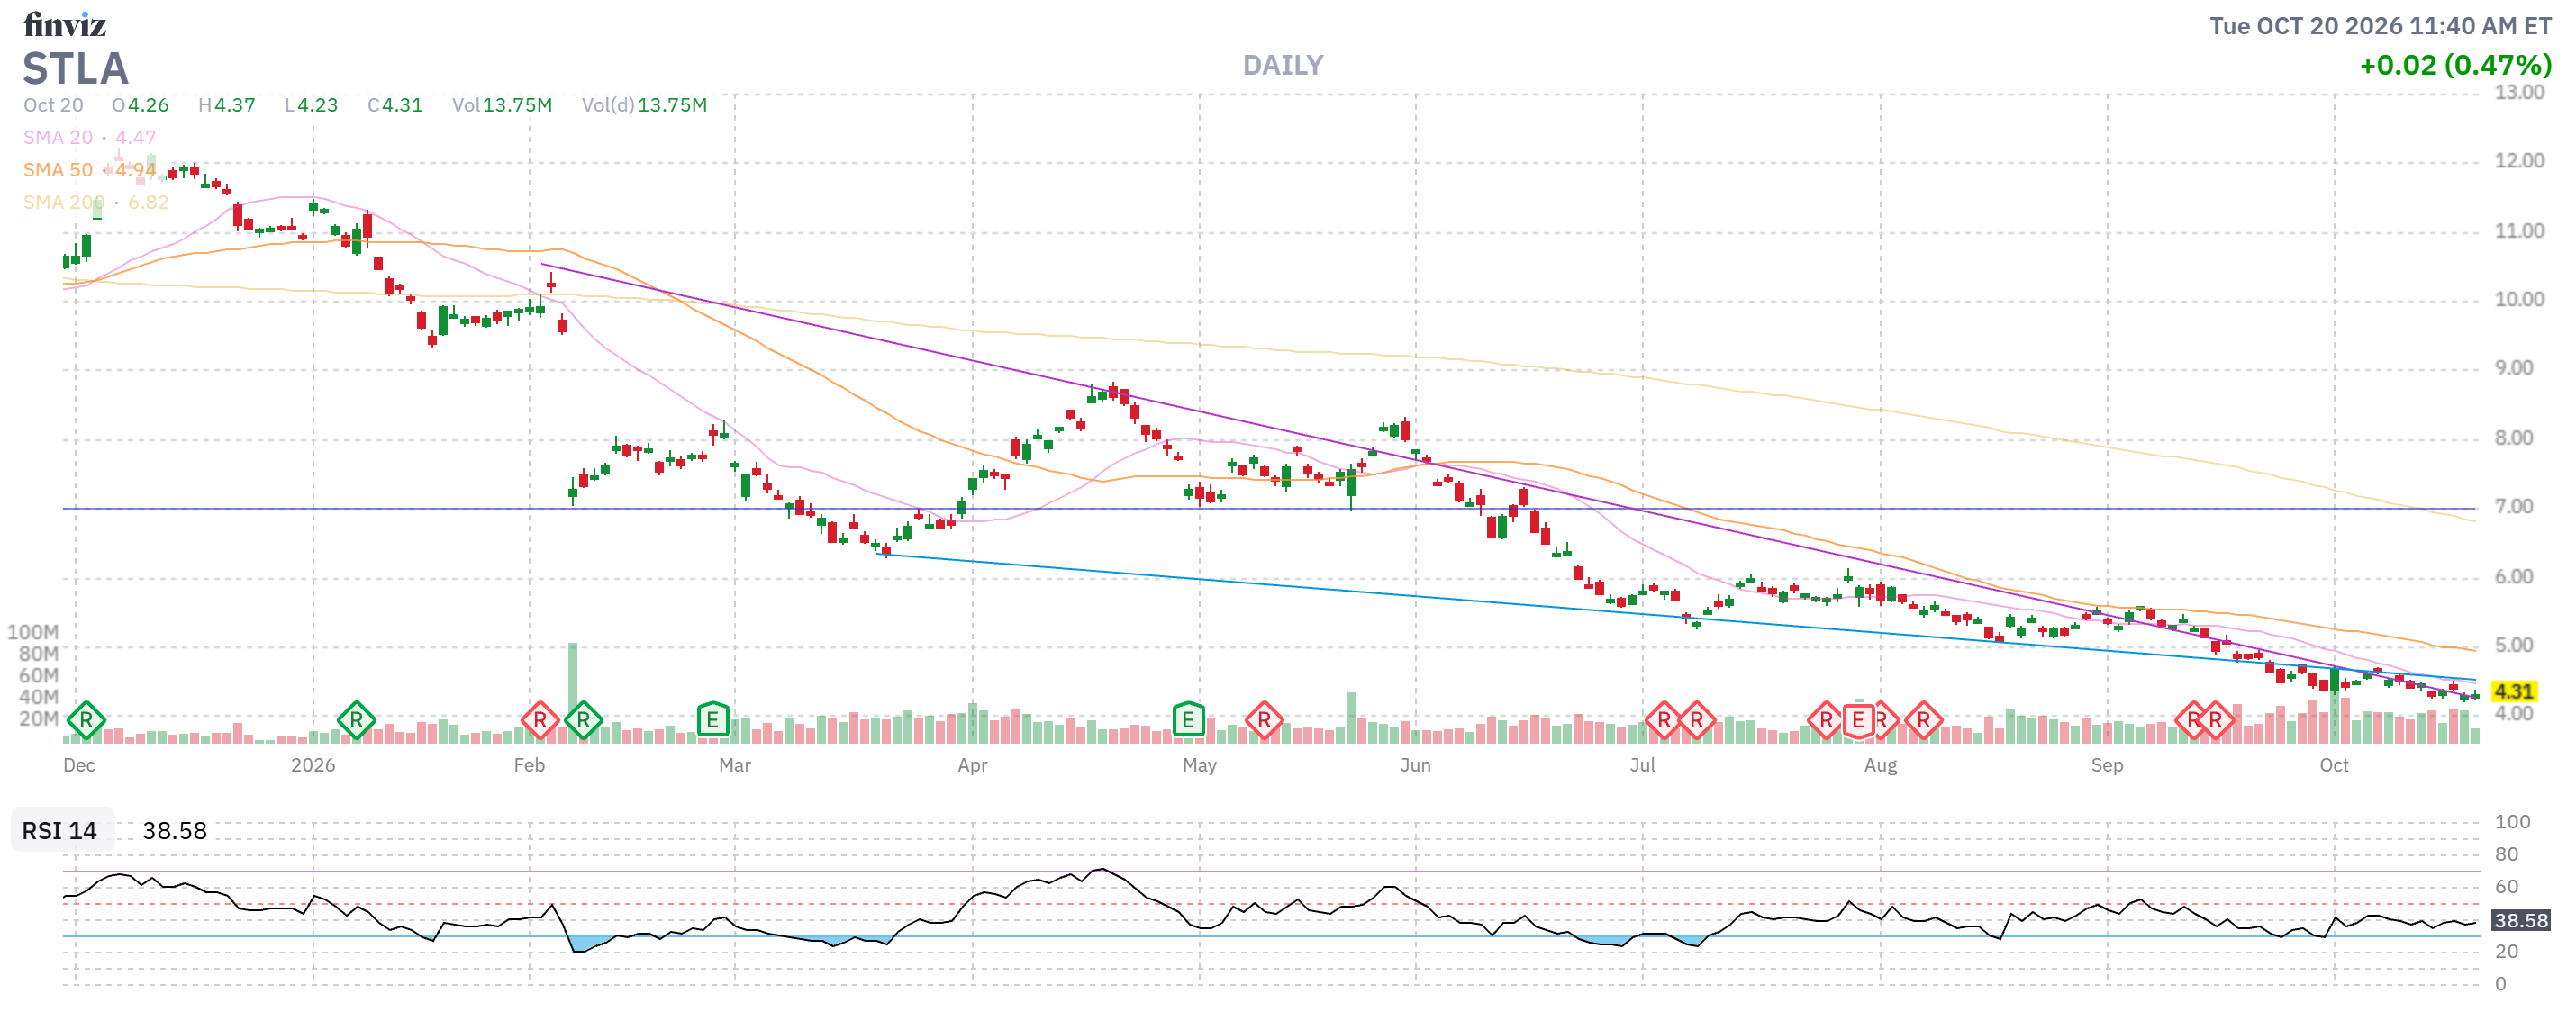Click the dark 38.58 RSI axis tag
Image resolution: width=2576 pixels, height=1012 pixels.
pos(2520,921)
